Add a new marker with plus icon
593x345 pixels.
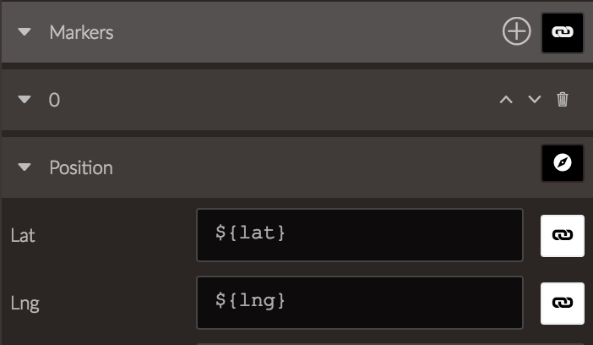pyautogui.click(x=517, y=31)
